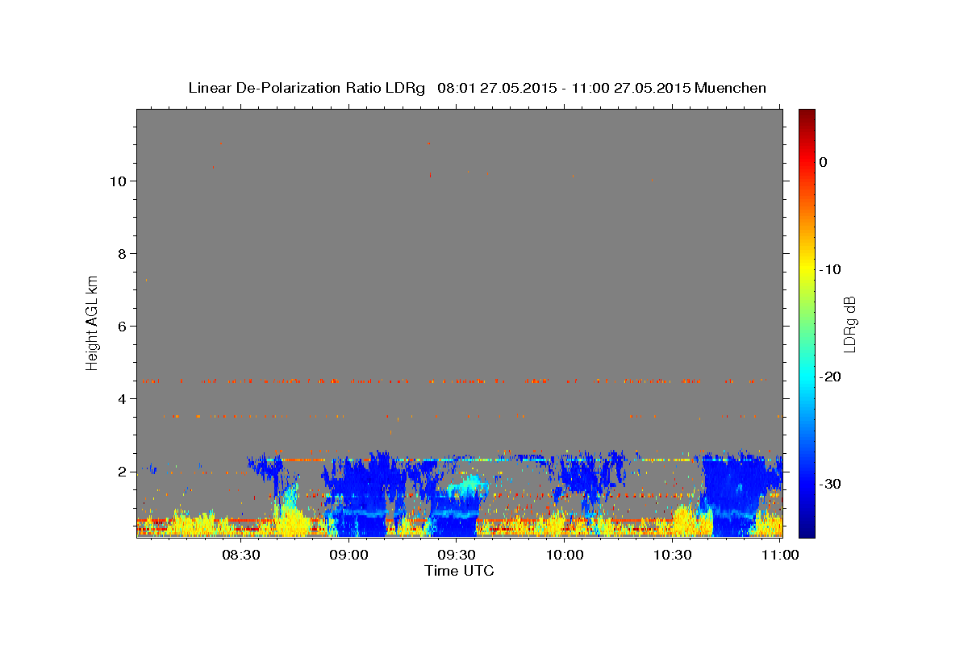Click the colorbar value -10
The image size is (968, 645).
click(829, 269)
